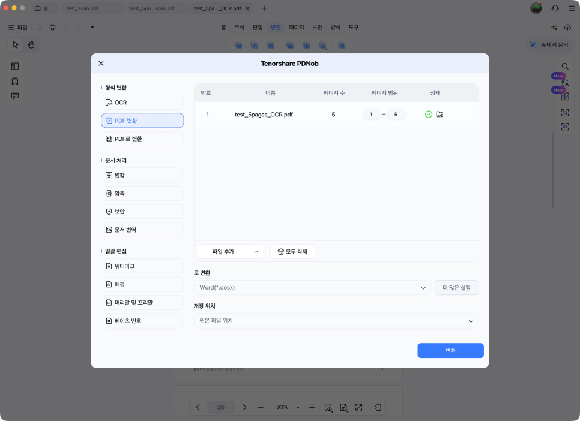The image size is (580, 421).
Task: Open the 변환 ribbon tab
Action: 276,28
